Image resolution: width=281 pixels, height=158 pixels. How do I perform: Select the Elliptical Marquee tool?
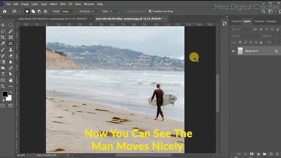(x=11, y=25)
